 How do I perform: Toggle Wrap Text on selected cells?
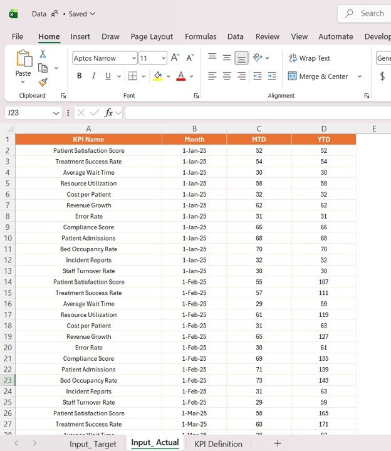click(x=309, y=58)
